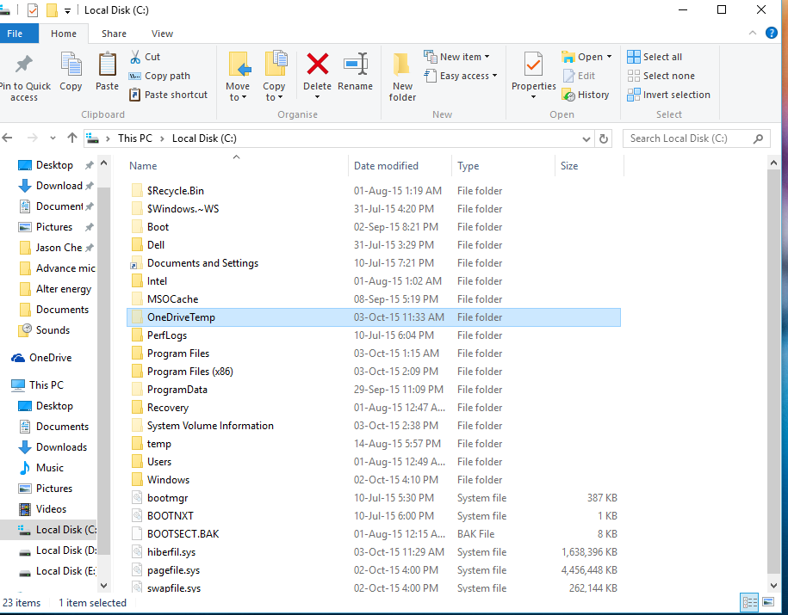Open address bar history dropdown
Screen dimensions: 788x615
coord(586,139)
